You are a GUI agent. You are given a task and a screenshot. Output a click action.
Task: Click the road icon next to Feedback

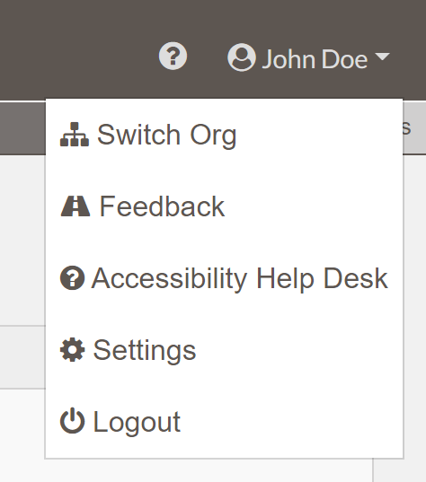coord(75,206)
